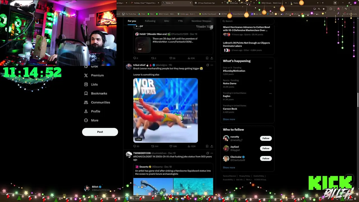Switch to the Following timeline tab

150,21
